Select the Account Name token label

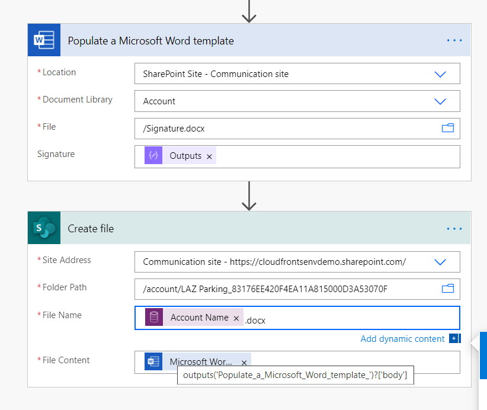click(200, 318)
